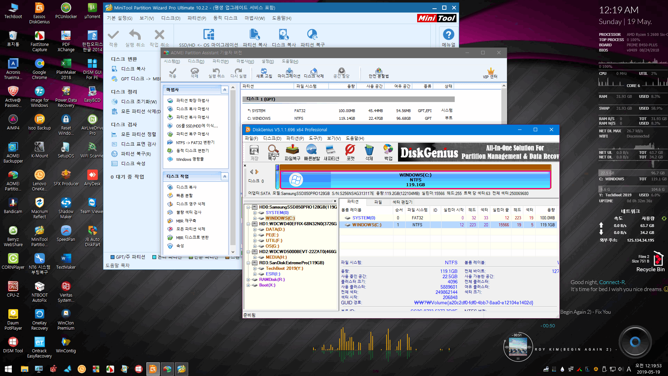Screen dimensions: 668x376
Task: Click MiniTool Apply (적용) checkmark icon
Action: (113, 38)
